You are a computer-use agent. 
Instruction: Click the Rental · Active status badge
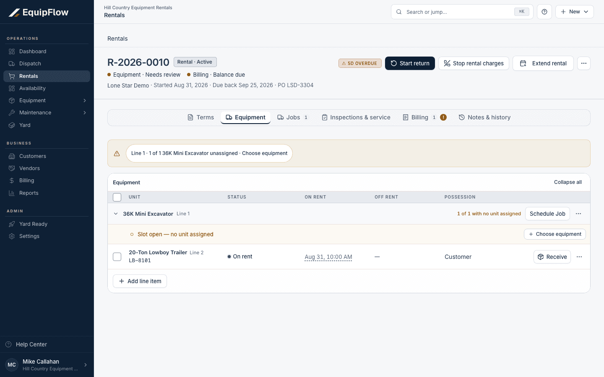[195, 62]
